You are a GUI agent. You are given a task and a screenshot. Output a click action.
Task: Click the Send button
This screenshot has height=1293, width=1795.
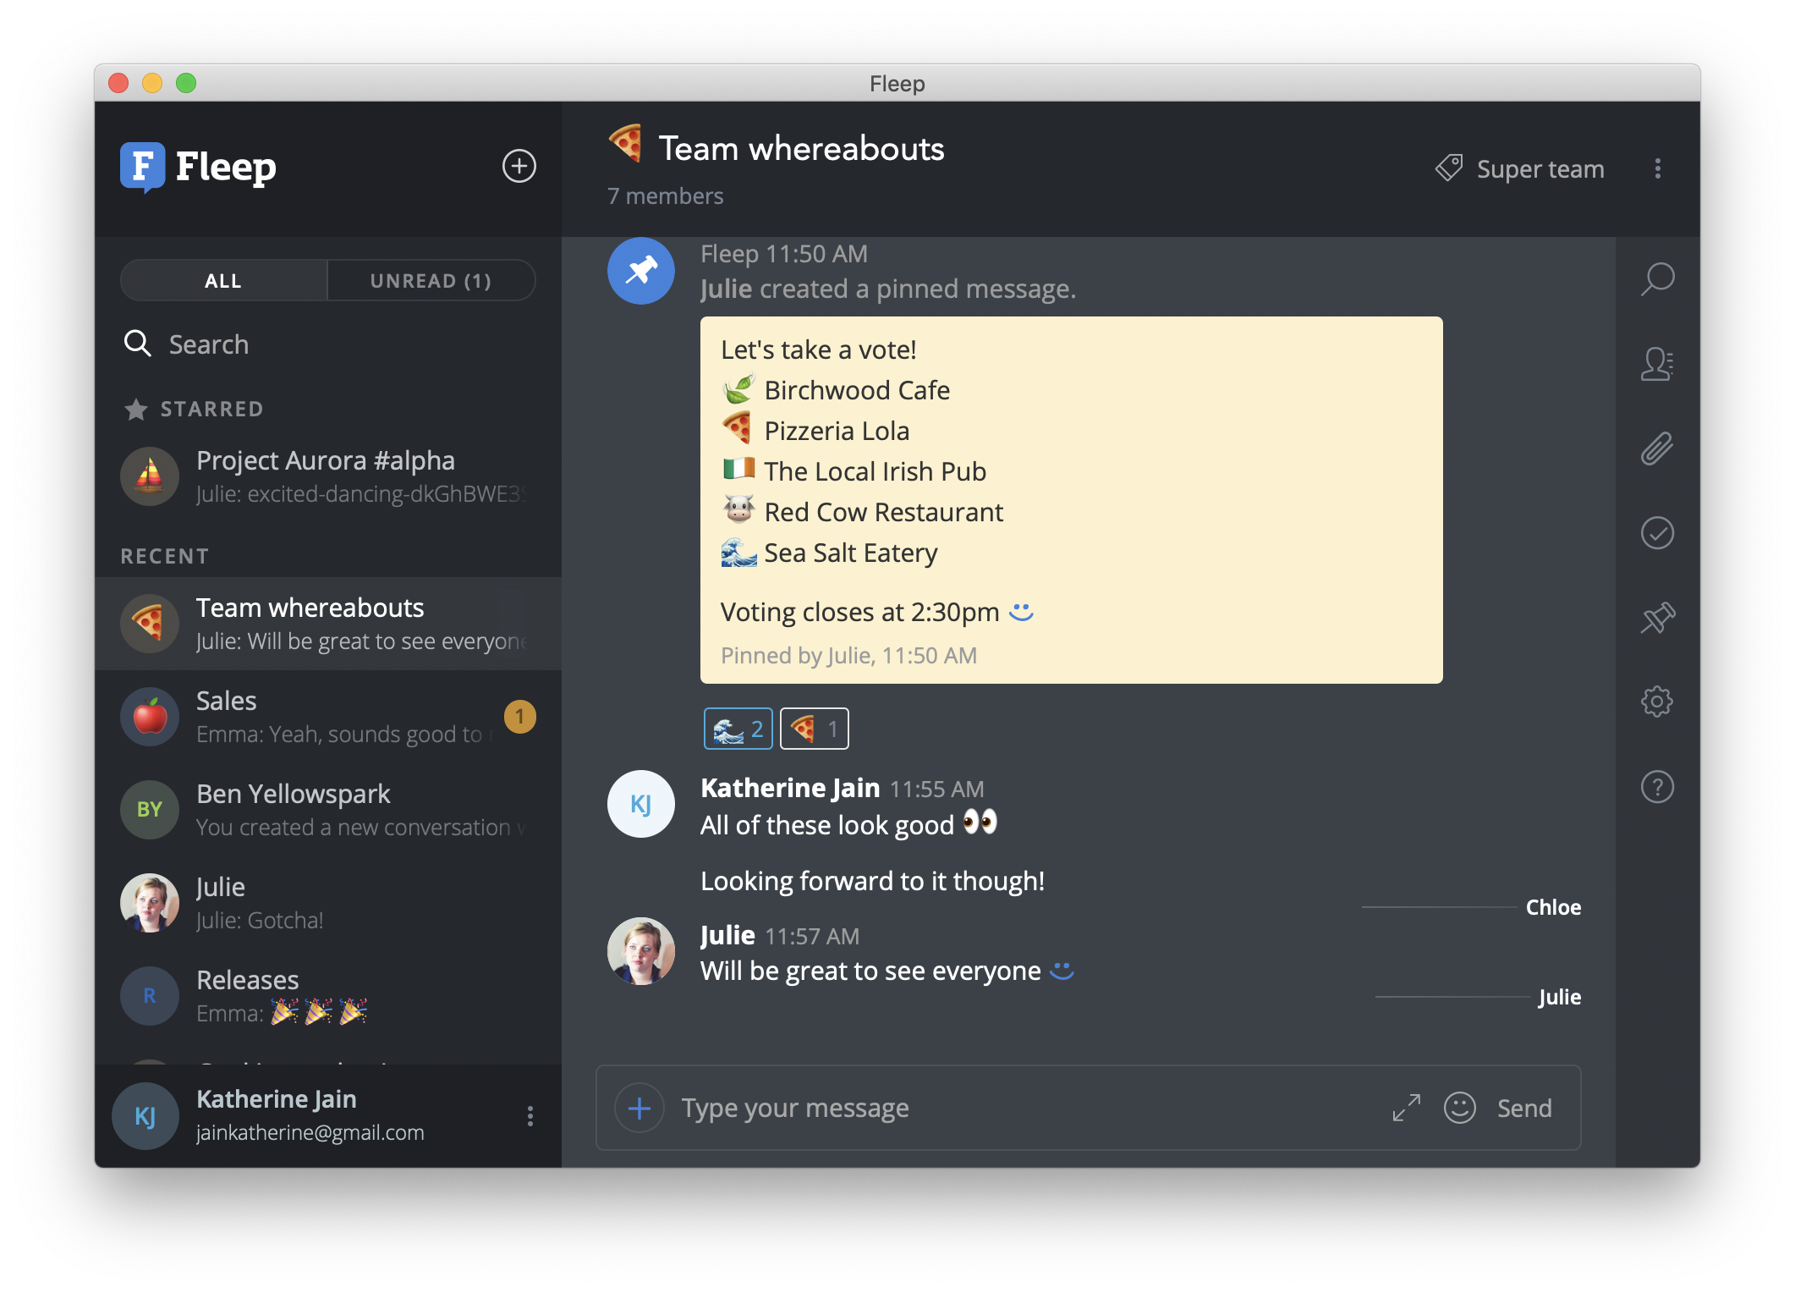(1524, 1108)
